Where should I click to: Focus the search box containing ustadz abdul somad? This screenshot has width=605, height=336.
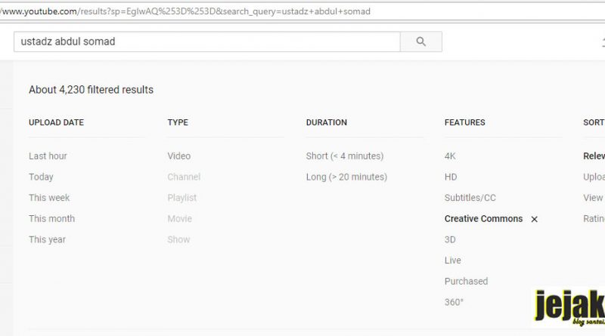[207, 42]
